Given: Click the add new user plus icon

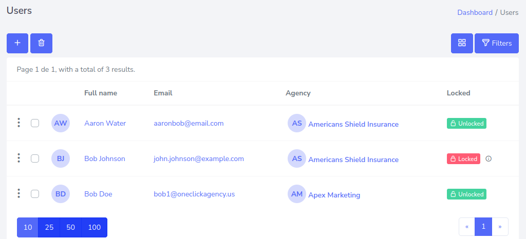Looking at the screenshot, I should tap(17, 43).
